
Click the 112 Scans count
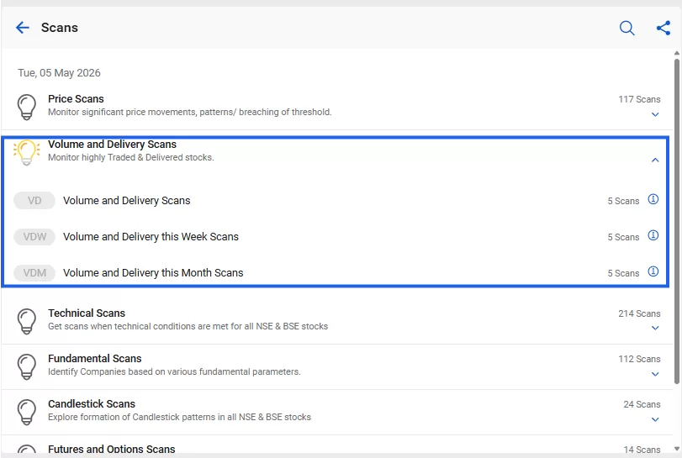pyautogui.click(x=639, y=359)
